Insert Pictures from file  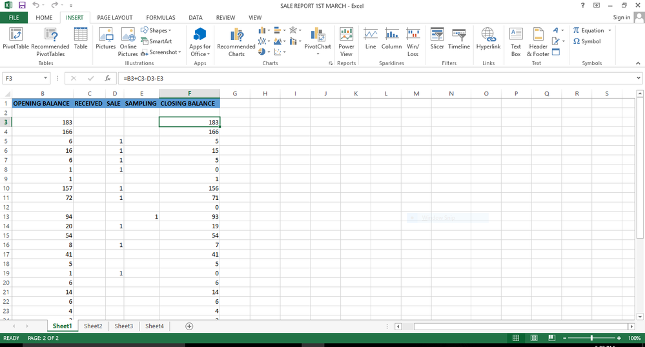pos(106,39)
